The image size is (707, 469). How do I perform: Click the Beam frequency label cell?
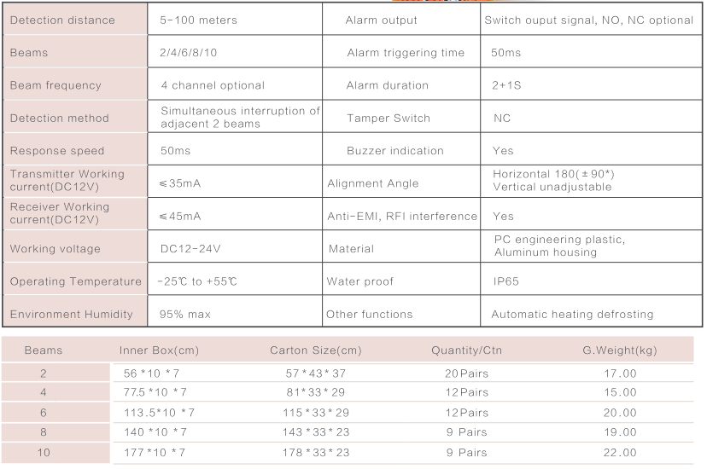(x=75, y=84)
